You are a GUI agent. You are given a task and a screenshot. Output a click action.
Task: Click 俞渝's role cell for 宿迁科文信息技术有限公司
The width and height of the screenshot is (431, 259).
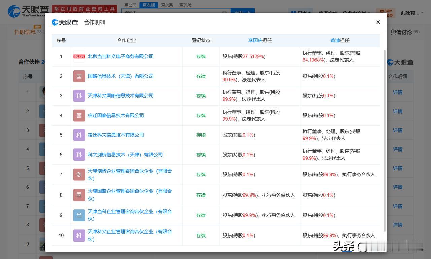point(340,135)
